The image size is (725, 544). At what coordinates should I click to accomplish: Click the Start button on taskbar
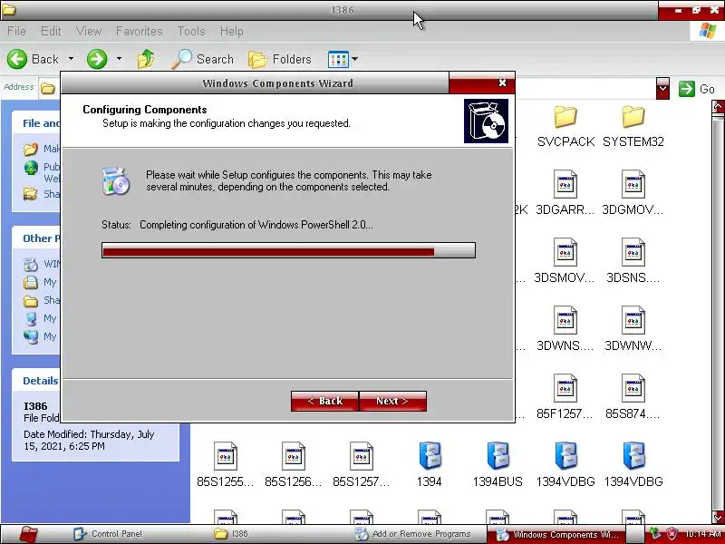pyautogui.click(x=28, y=534)
